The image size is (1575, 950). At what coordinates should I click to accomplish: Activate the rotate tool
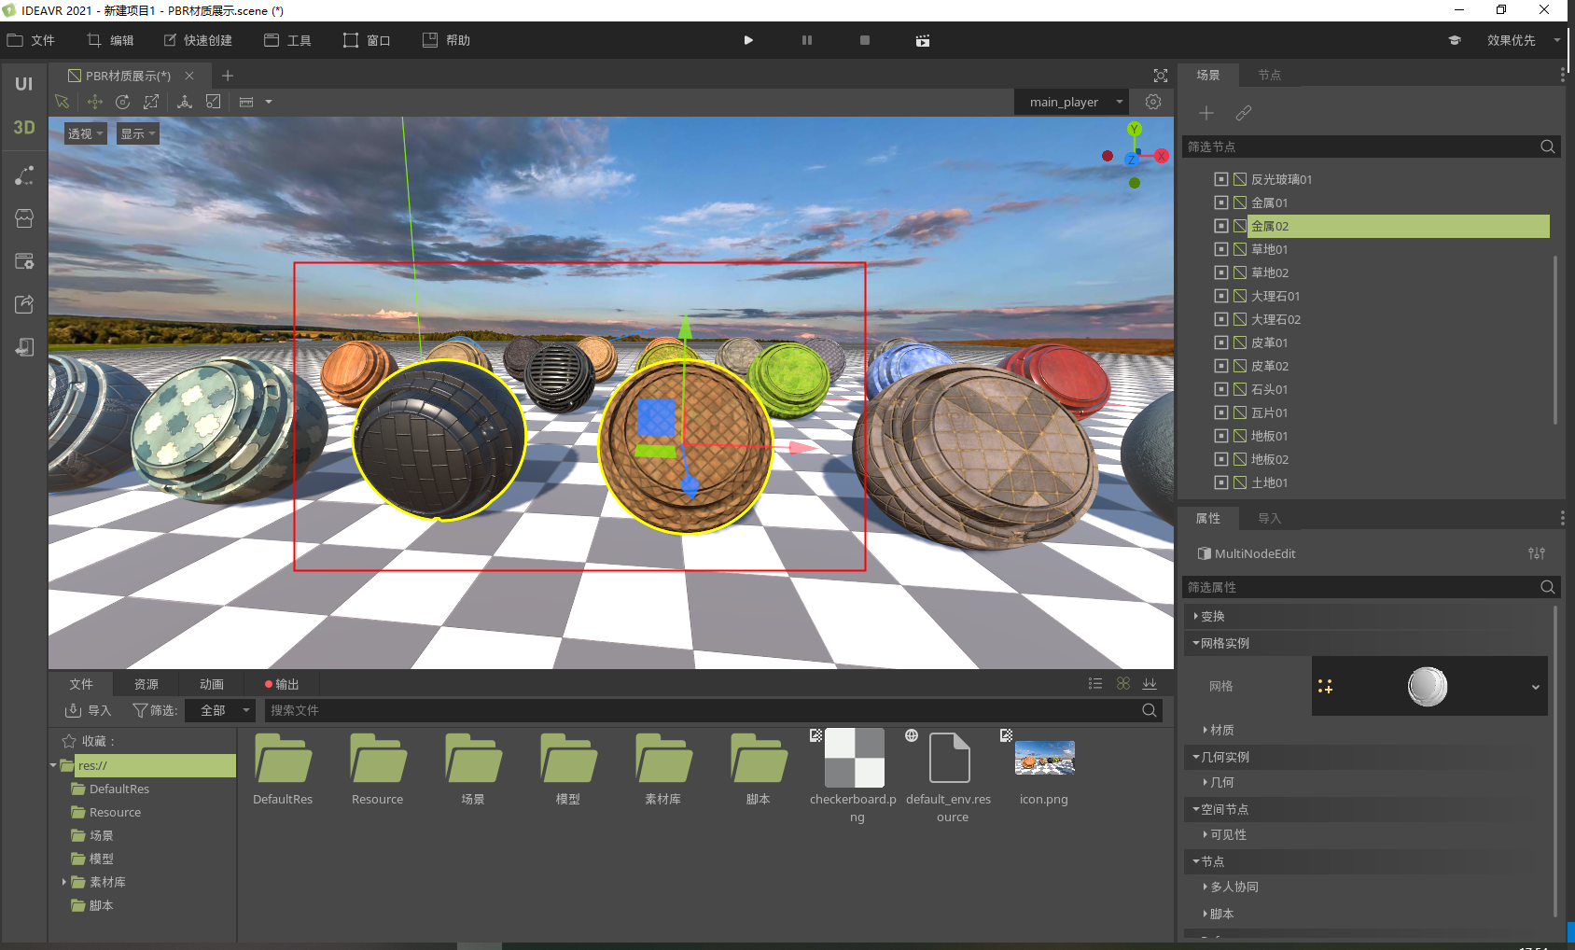point(122,102)
